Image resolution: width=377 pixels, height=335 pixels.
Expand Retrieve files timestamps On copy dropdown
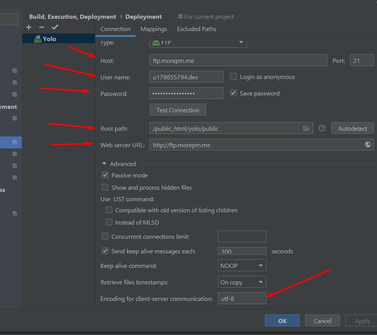[x=242, y=282]
